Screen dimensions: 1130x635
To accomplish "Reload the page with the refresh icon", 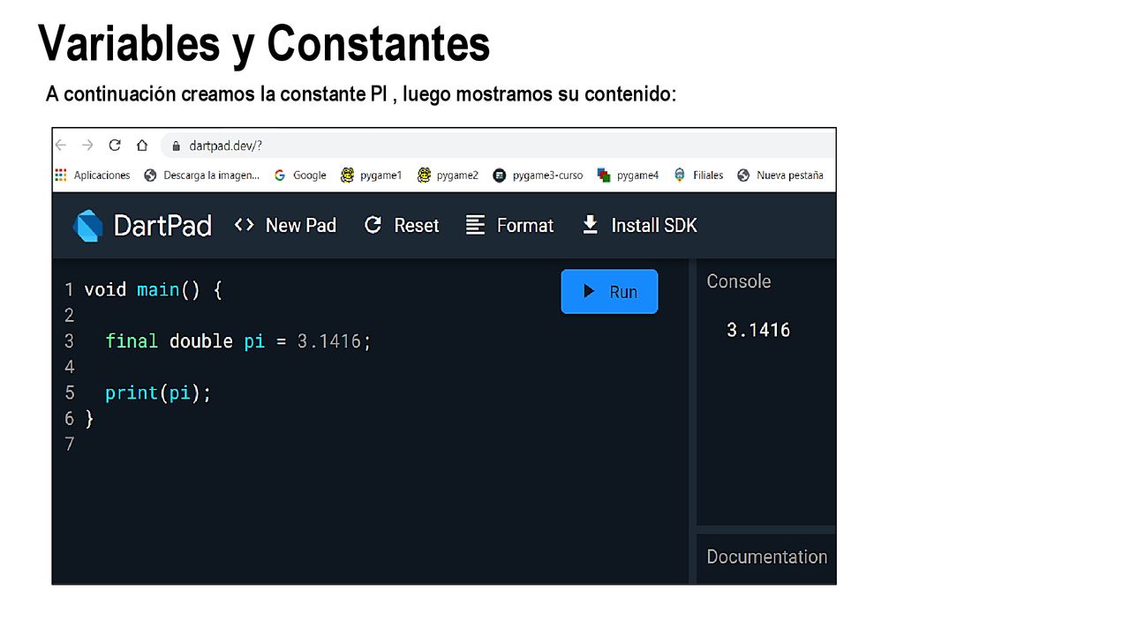I will (115, 146).
